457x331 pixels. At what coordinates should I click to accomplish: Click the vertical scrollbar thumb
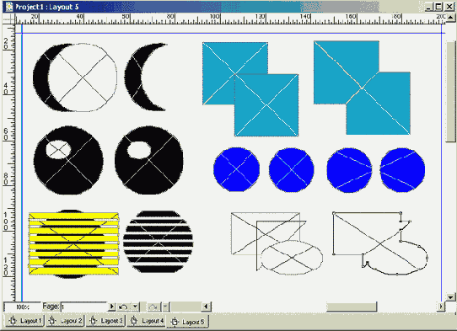[x=450, y=92]
